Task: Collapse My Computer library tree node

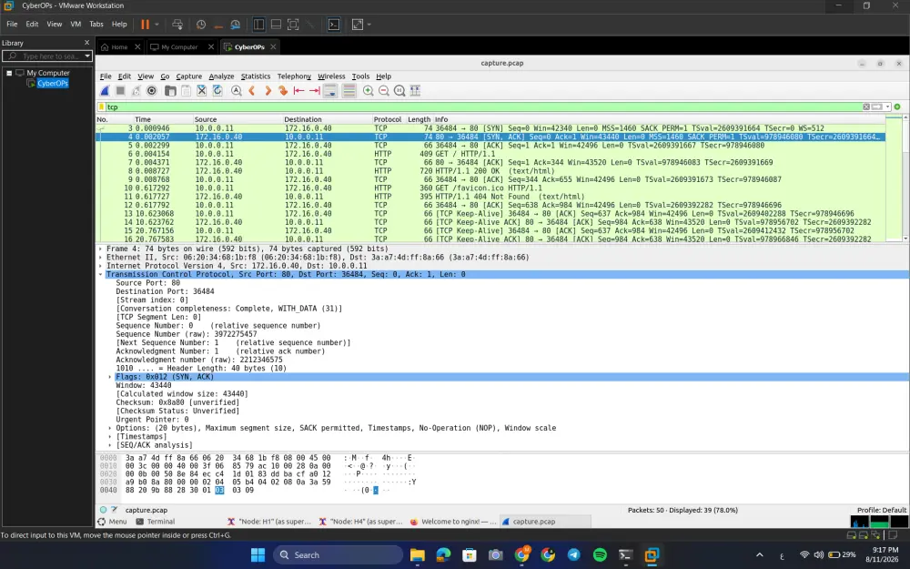Action: click(9, 73)
